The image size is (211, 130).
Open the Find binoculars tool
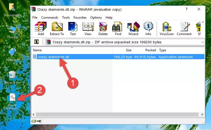coord(118,29)
